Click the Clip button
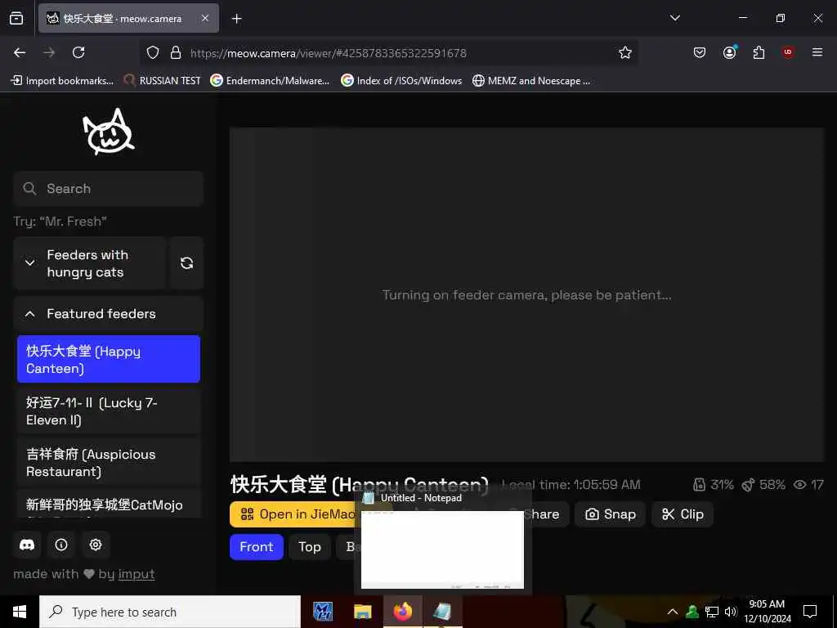 click(683, 514)
